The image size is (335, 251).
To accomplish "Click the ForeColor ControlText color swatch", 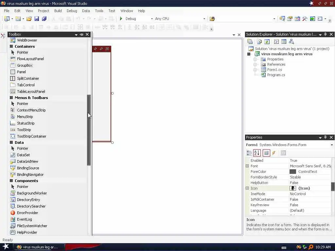I will pos(293,172).
